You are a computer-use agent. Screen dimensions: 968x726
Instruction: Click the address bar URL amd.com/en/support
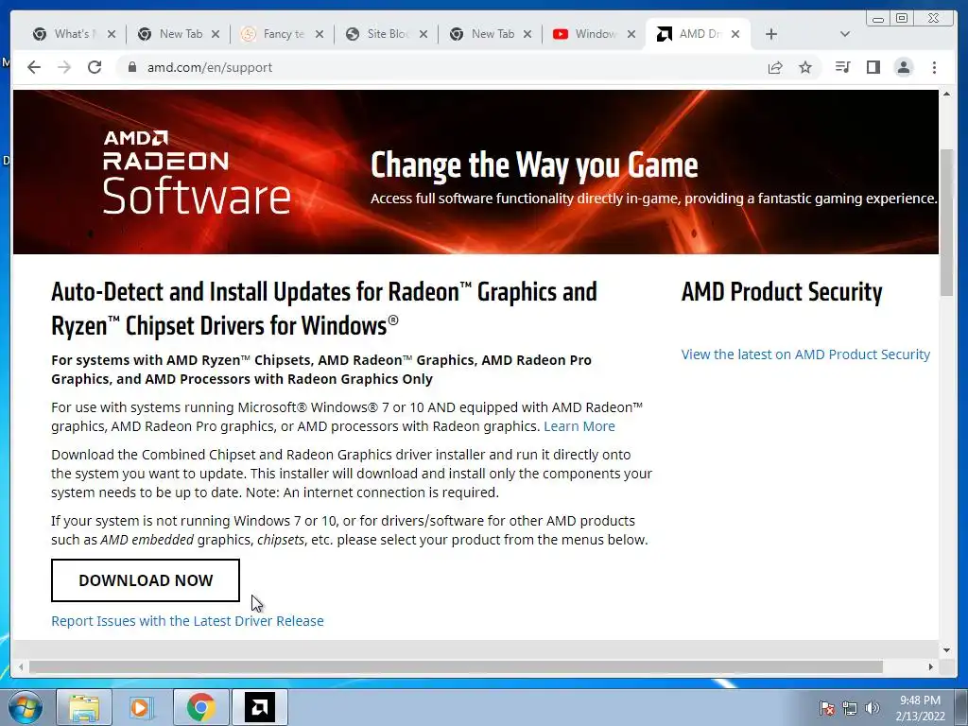pyautogui.click(x=209, y=67)
